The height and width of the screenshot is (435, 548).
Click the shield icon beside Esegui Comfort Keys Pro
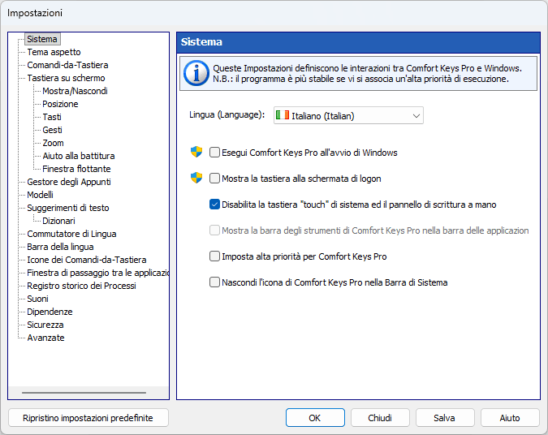[x=196, y=152]
